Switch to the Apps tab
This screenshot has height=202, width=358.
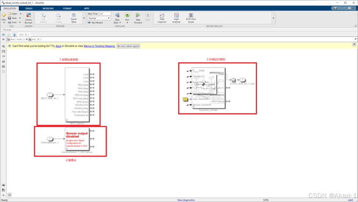[x=87, y=8]
